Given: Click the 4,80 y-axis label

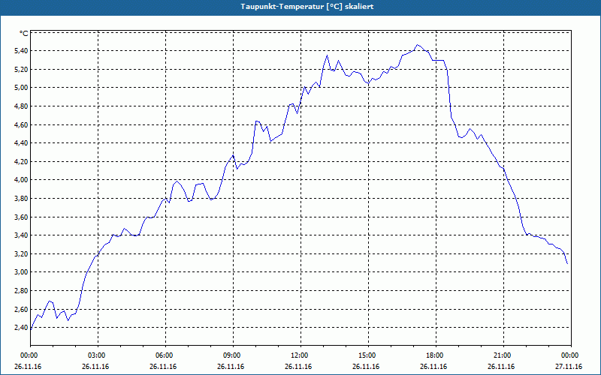Looking at the screenshot, I should [22, 106].
